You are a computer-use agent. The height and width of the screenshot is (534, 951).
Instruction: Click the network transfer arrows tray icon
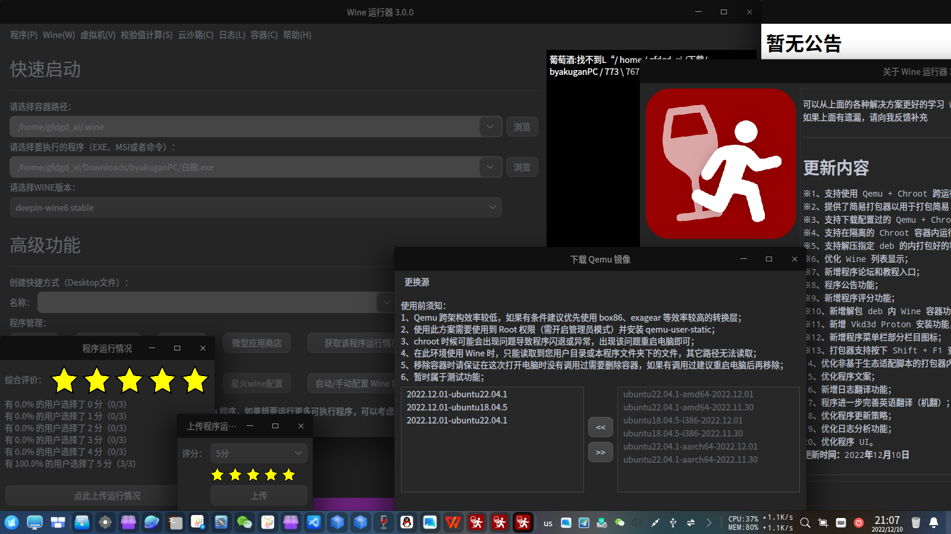(x=691, y=523)
